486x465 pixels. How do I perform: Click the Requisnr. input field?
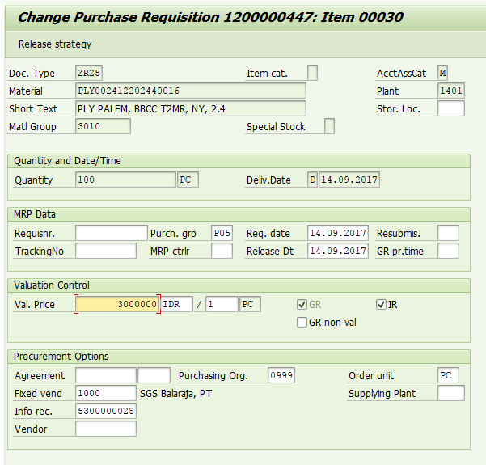(x=112, y=233)
